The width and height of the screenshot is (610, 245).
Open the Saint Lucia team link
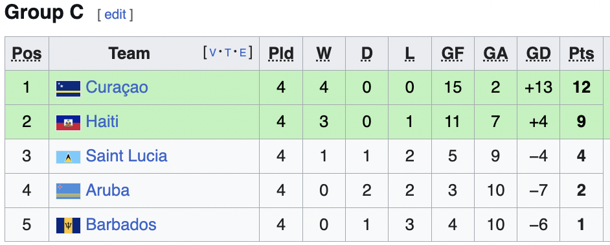pyautogui.click(x=126, y=156)
